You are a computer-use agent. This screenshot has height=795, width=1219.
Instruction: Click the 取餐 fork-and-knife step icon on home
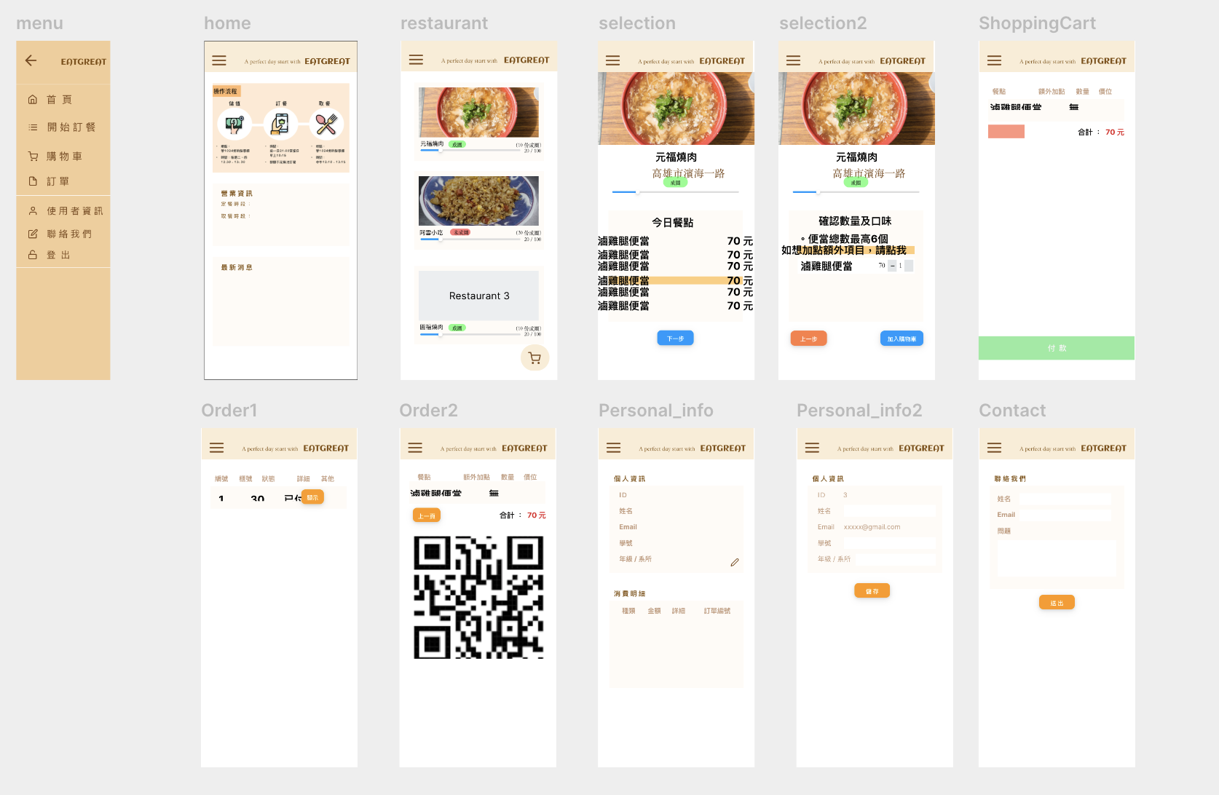coord(326,124)
